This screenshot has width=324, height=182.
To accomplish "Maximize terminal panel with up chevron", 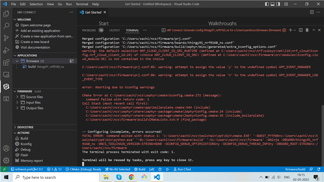I will [x=314, y=30].
